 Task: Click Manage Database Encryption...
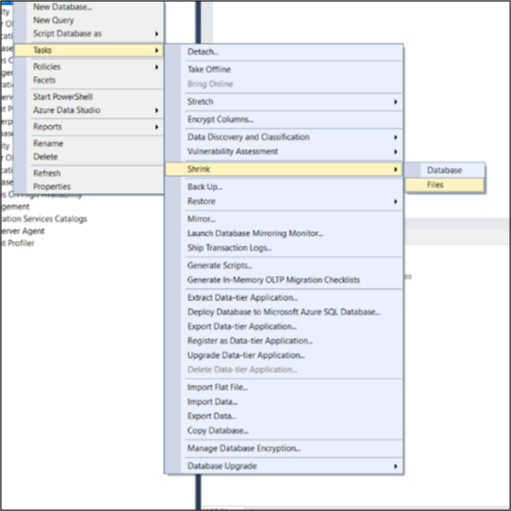244,449
